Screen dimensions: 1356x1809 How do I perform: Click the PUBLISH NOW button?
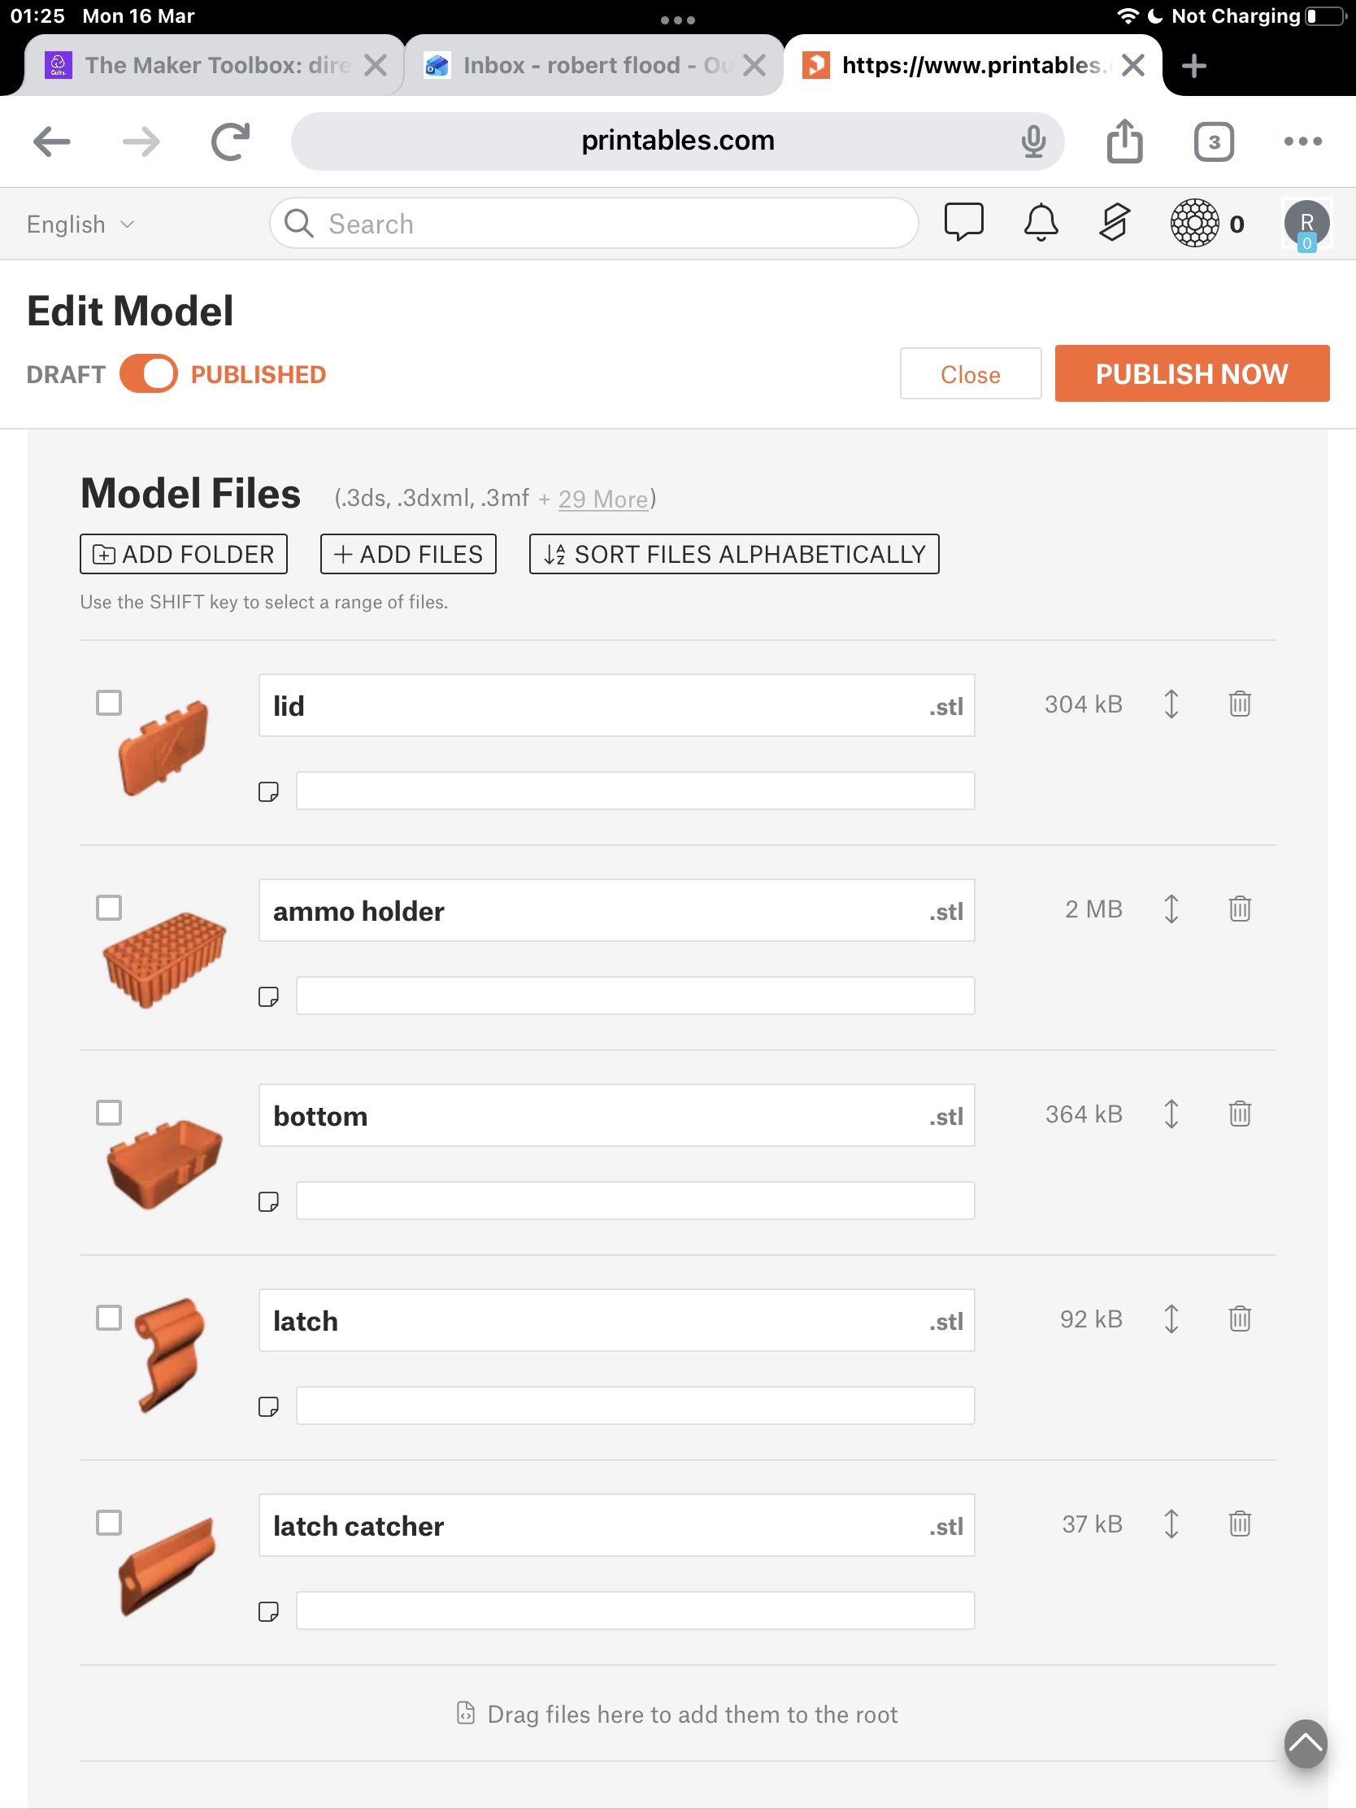pos(1191,373)
